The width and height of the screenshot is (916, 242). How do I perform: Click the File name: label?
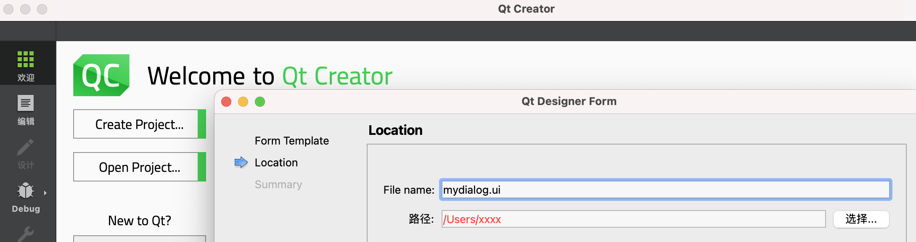click(x=409, y=190)
